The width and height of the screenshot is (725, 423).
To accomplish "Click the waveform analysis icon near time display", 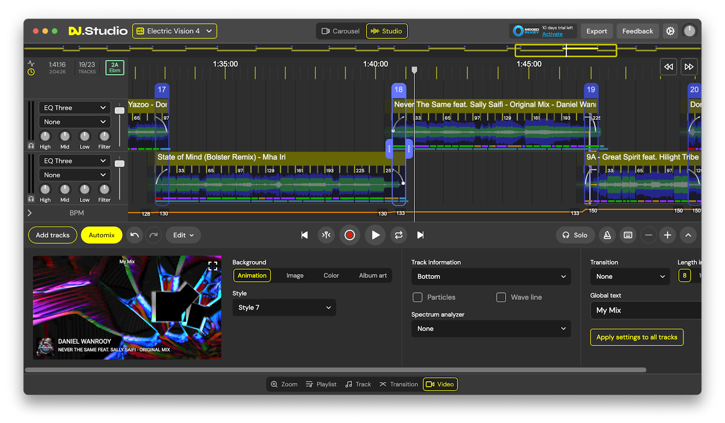I will [x=31, y=64].
